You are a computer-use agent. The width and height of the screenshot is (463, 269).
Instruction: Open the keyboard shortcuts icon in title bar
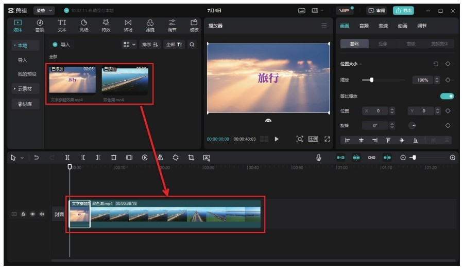tap(301, 11)
